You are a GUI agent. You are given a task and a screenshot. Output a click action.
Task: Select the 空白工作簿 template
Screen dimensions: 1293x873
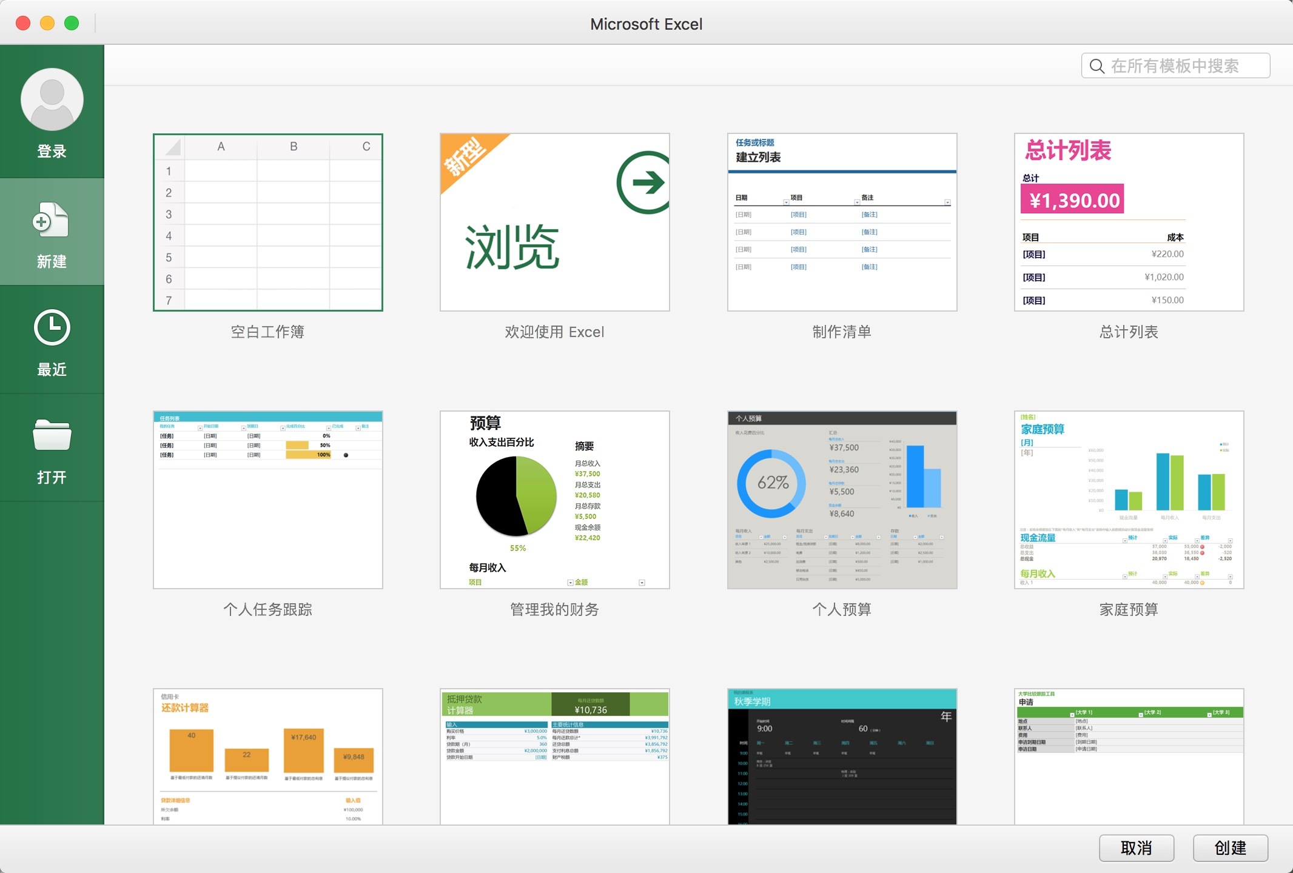click(x=267, y=221)
